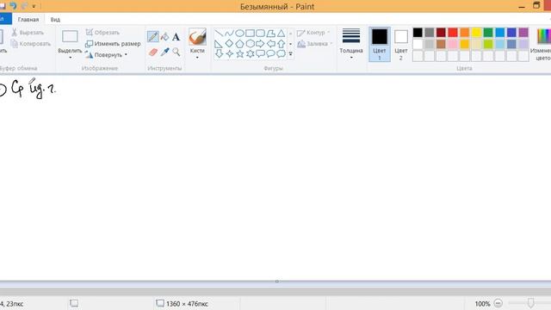Click the Копировать copy button
This screenshot has height=310, width=551.
coord(31,44)
